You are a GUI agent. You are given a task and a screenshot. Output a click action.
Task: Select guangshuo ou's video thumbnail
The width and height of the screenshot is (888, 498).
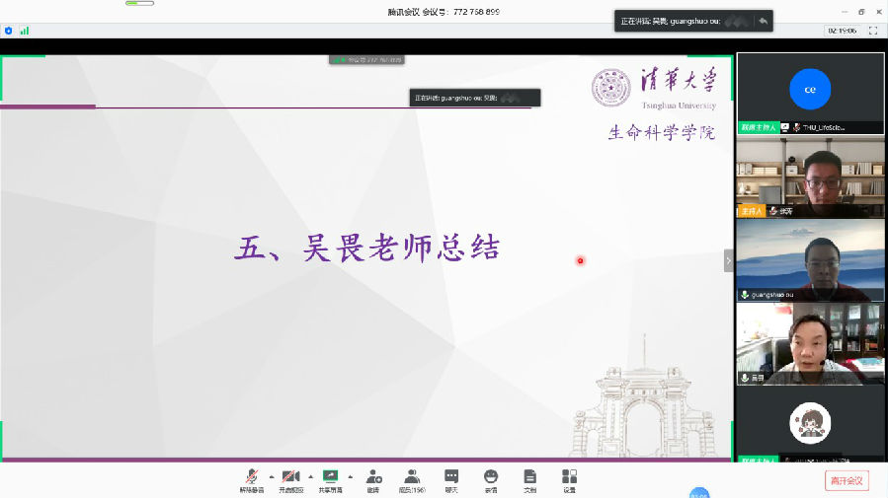coord(810,260)
